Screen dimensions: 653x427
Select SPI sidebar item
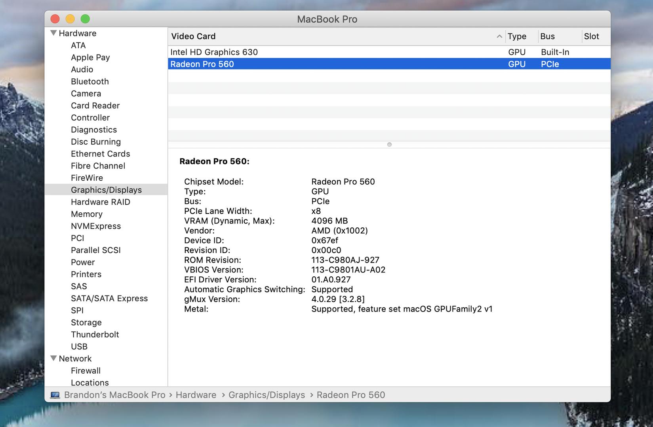pos(77,311)
